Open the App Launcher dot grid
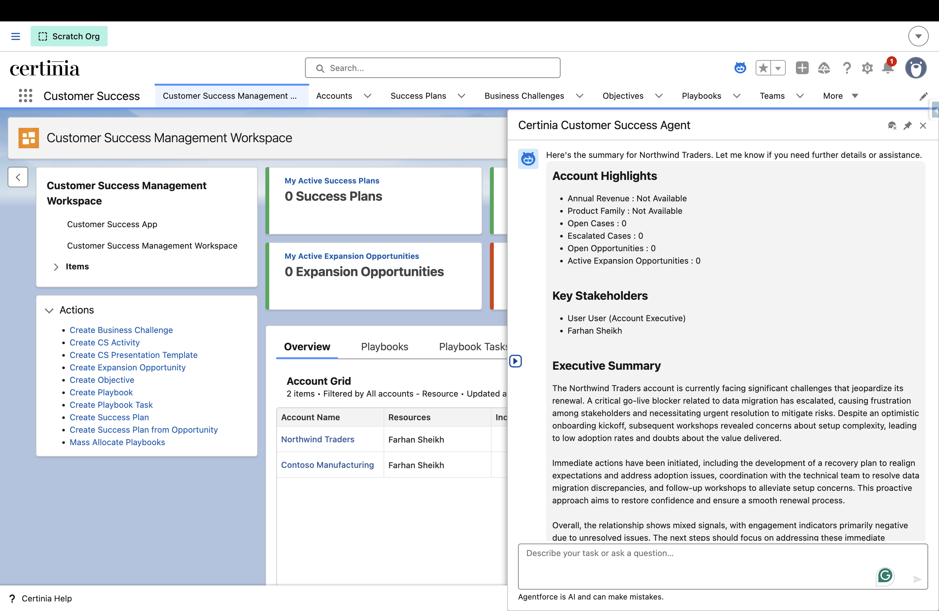Image resolution: width=939 pixels, height=611 pixels. (x=26, y=96)
